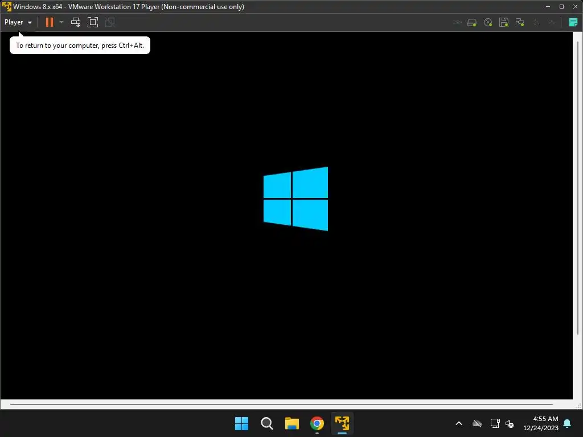Click the vertical scrollbar of the VM view
This screenshot has height=437, width=583.
click(577, 188)
